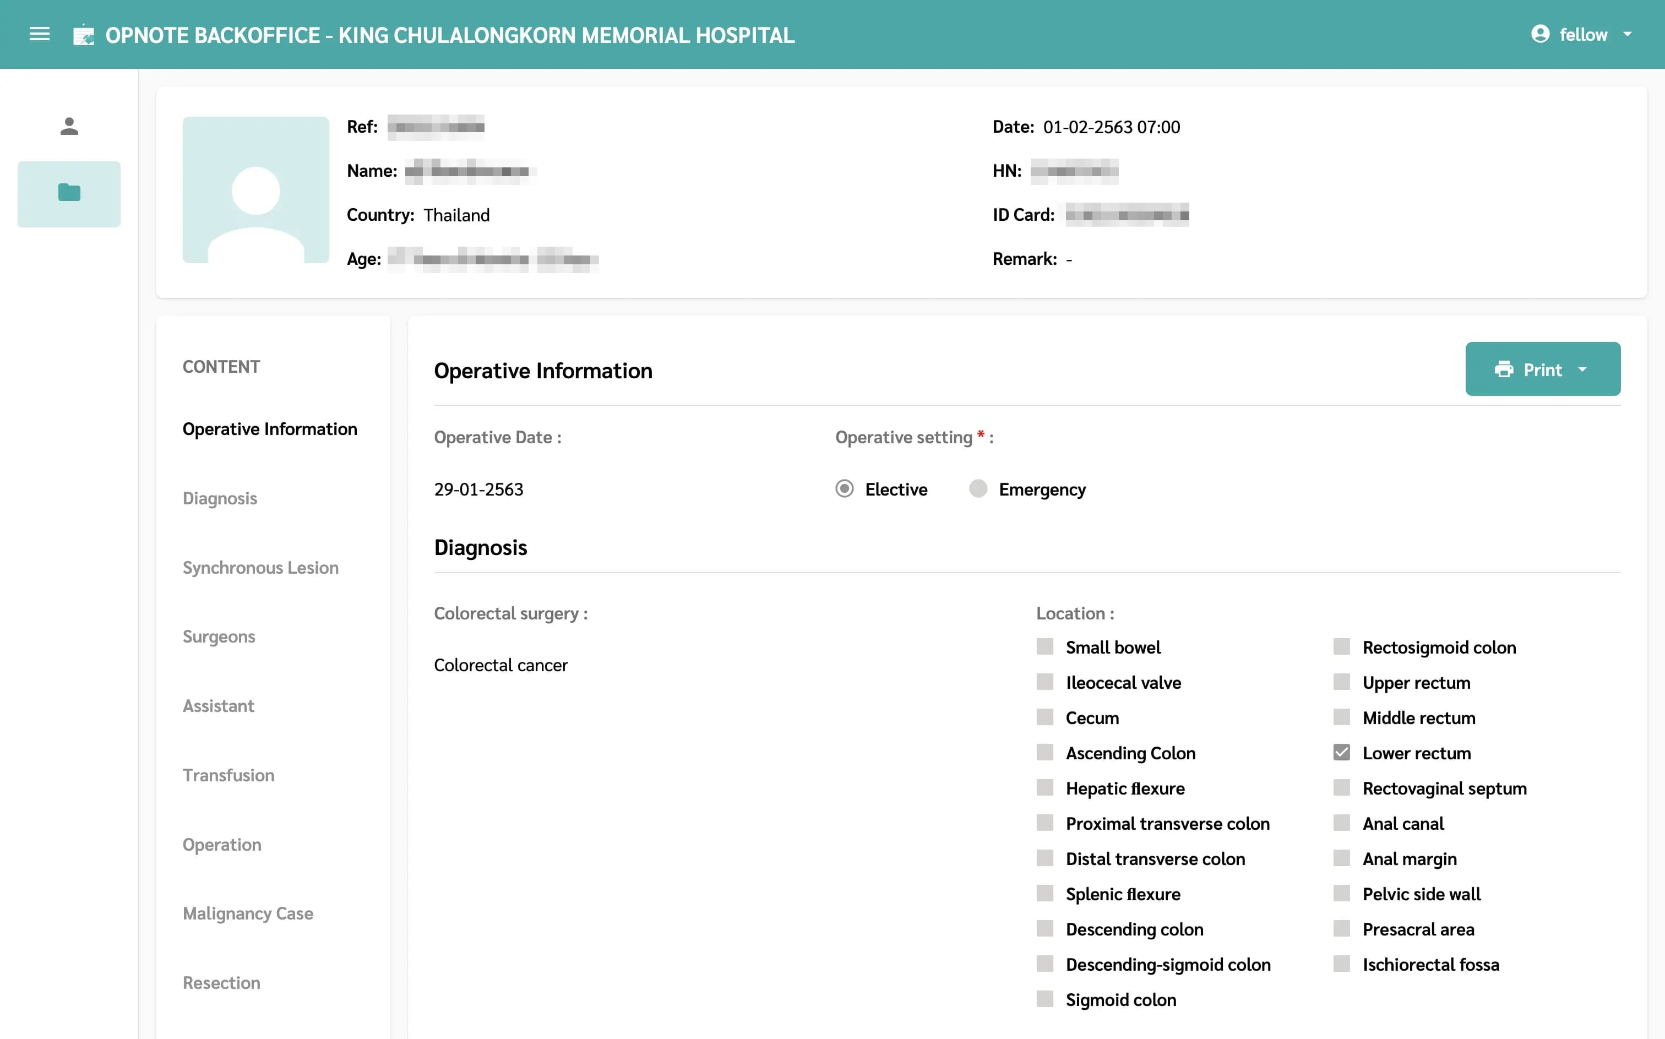
Task: Open the Malignancy Case section link
Action: point(247,913)
